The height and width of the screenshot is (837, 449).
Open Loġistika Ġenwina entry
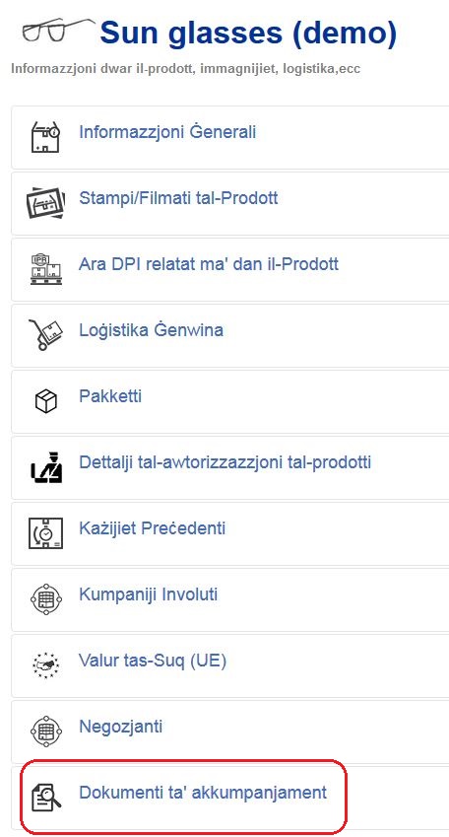151,330
